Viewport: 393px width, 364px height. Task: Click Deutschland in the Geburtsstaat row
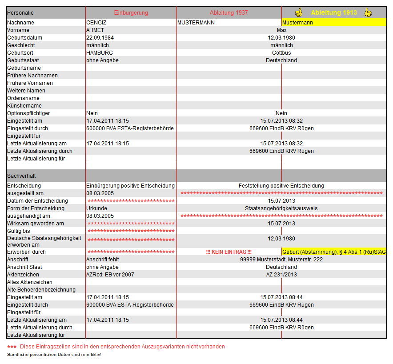[281, 60]
